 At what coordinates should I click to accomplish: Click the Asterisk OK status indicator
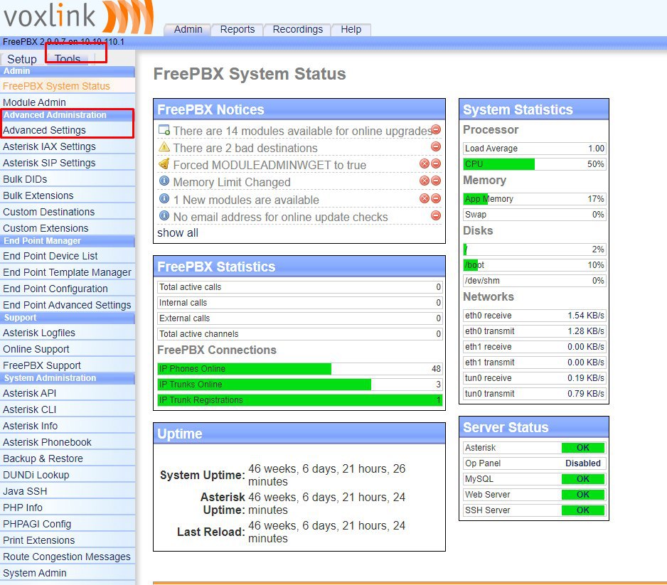click(583, 448)
